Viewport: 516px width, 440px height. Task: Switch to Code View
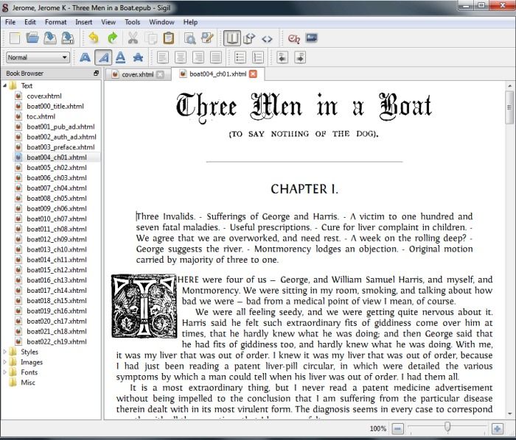[x=267, y=39]
